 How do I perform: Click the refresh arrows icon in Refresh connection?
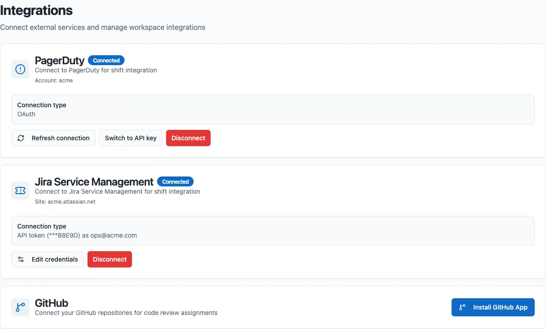click(21, 138)
